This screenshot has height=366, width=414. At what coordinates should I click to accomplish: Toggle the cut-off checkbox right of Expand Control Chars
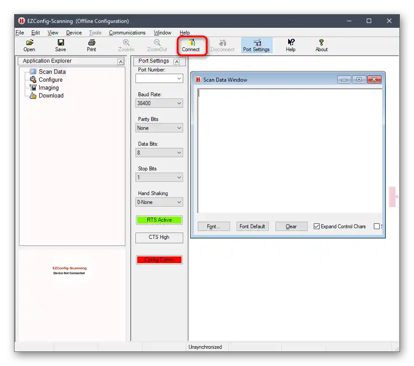[x=377, y=226]
